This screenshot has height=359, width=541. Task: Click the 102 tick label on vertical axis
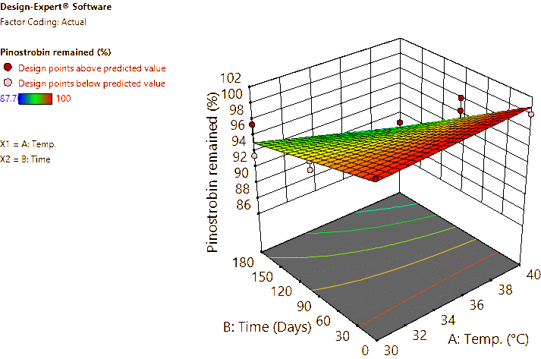coord(232,77)
